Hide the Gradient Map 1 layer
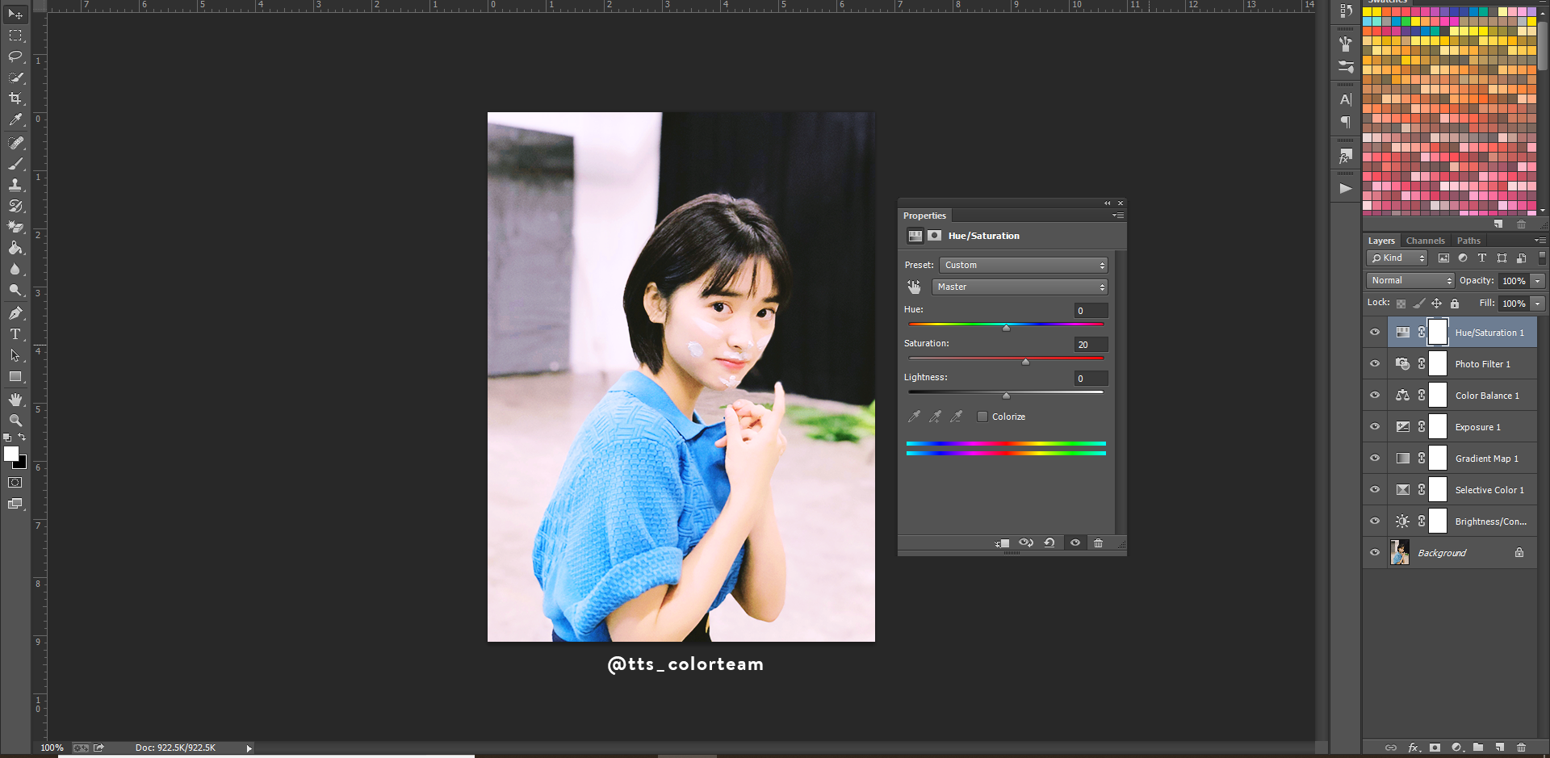 tap(1375, 459)
